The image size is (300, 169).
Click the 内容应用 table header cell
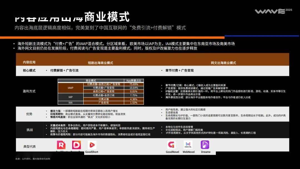[29, 62]
